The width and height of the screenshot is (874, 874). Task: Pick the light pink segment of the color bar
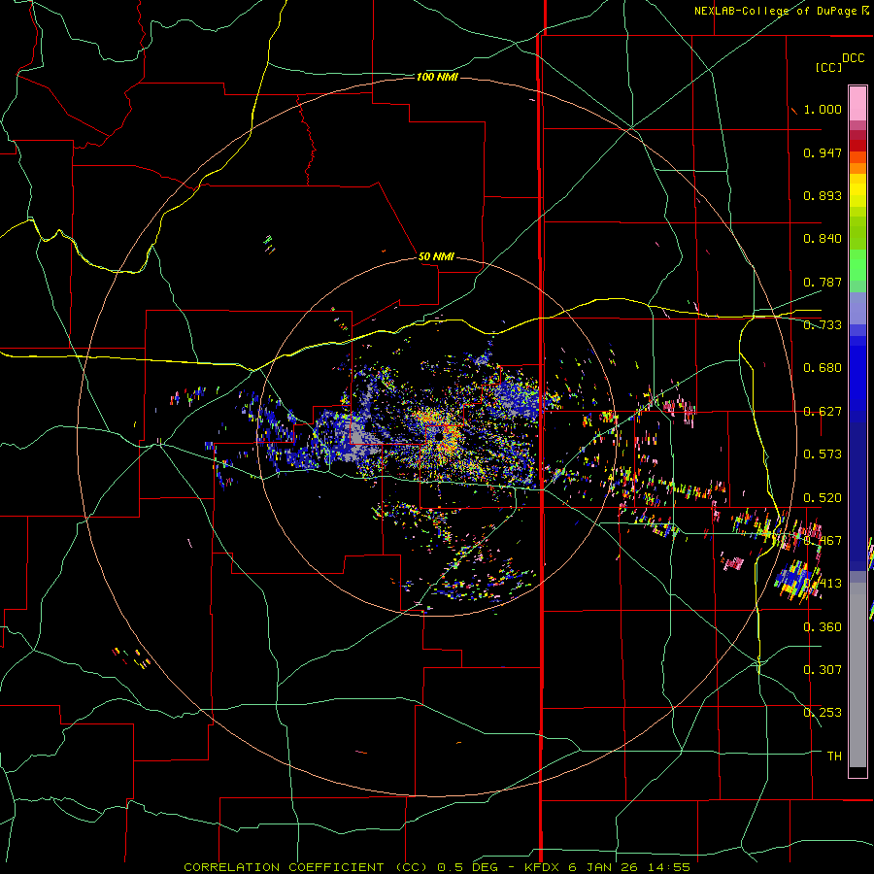tap(857, 103)
